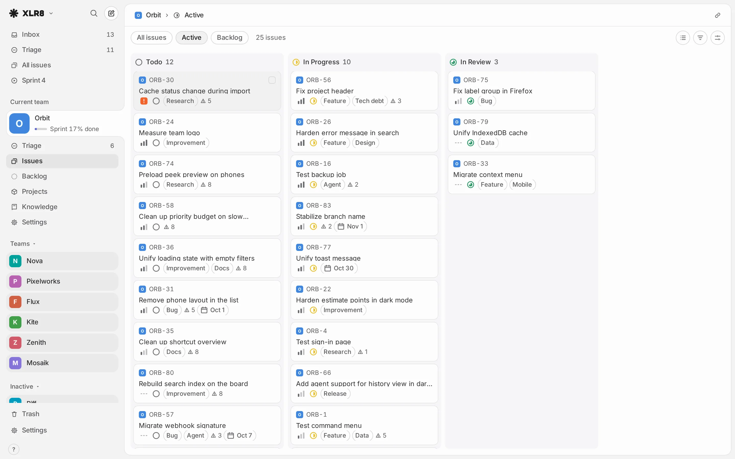This screenshot has width=735, height=459.
Task: Open the Test backup job card
Action: point(364,175)
